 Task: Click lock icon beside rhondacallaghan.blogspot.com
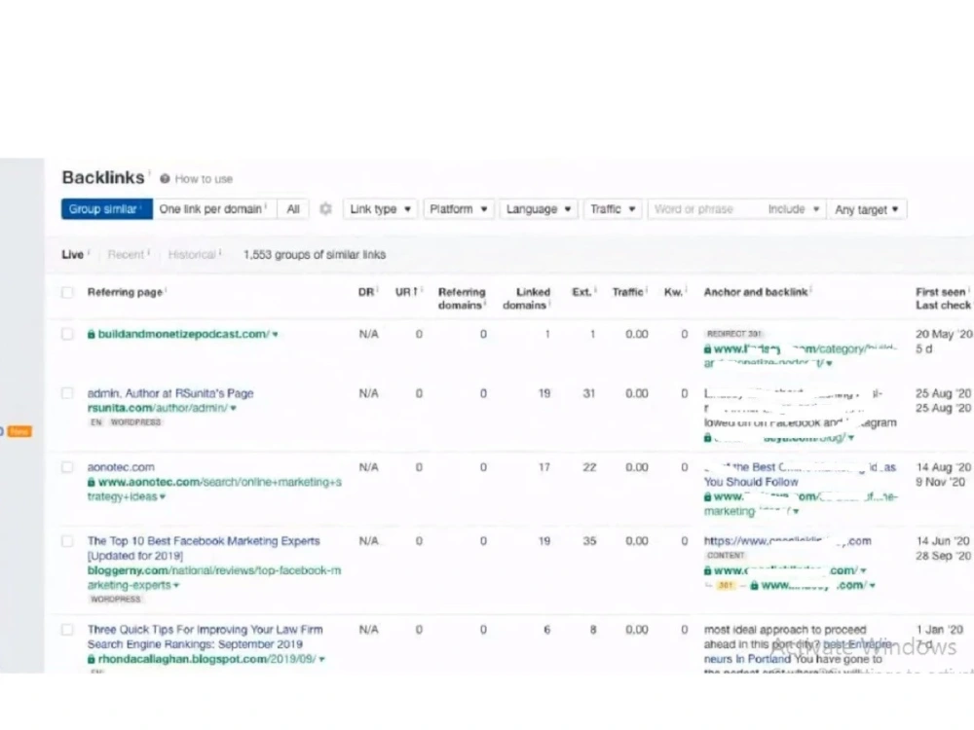[92, 659]
